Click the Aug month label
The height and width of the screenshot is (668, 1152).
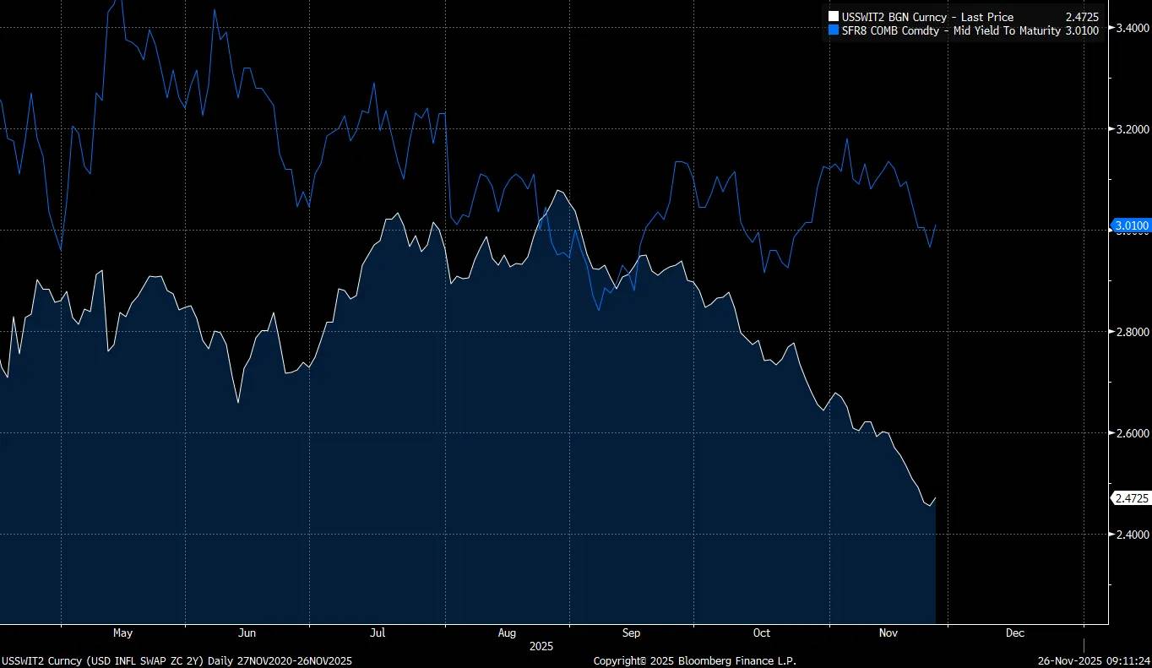point(507,633)
